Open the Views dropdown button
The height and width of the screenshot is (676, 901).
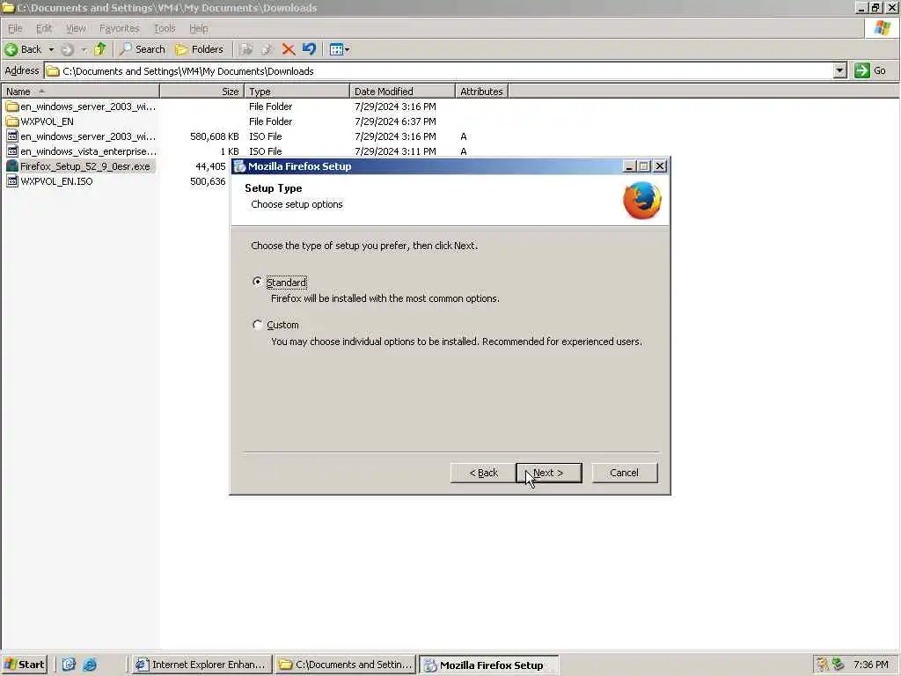[340, 49]
